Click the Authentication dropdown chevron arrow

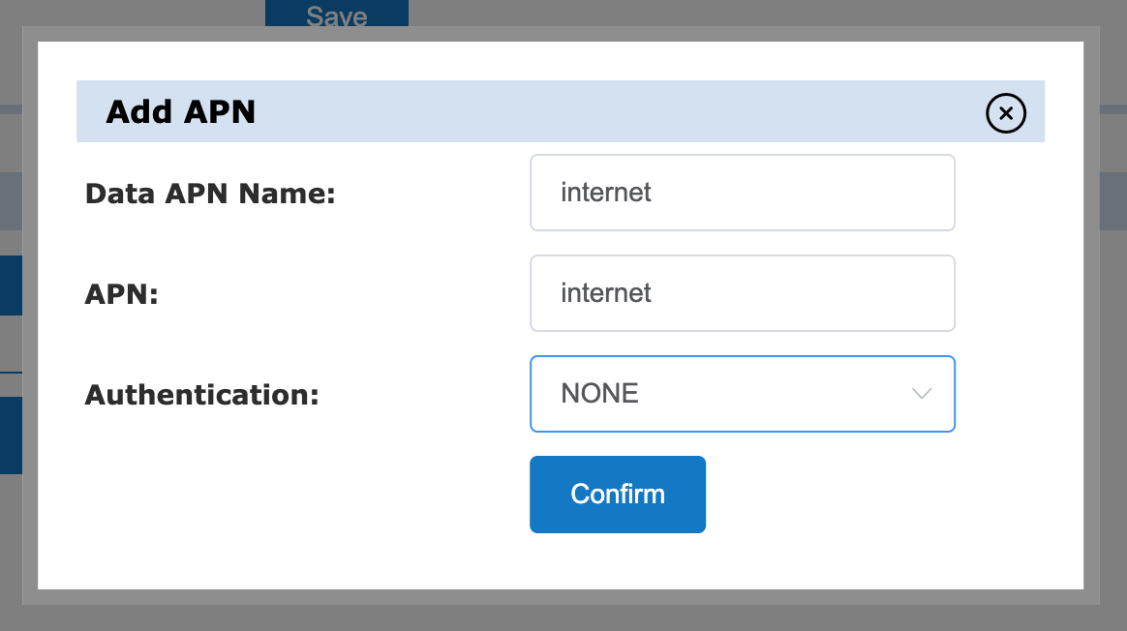(x=922, y=394)
